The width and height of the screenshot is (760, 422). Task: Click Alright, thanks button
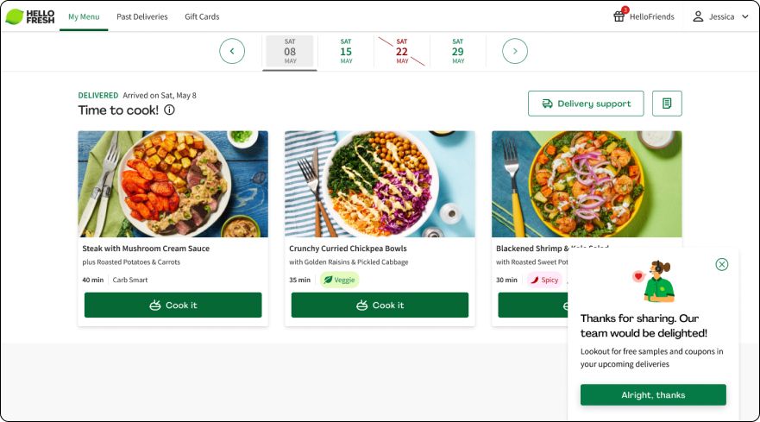pyautogui.click(x=653, y=395)
